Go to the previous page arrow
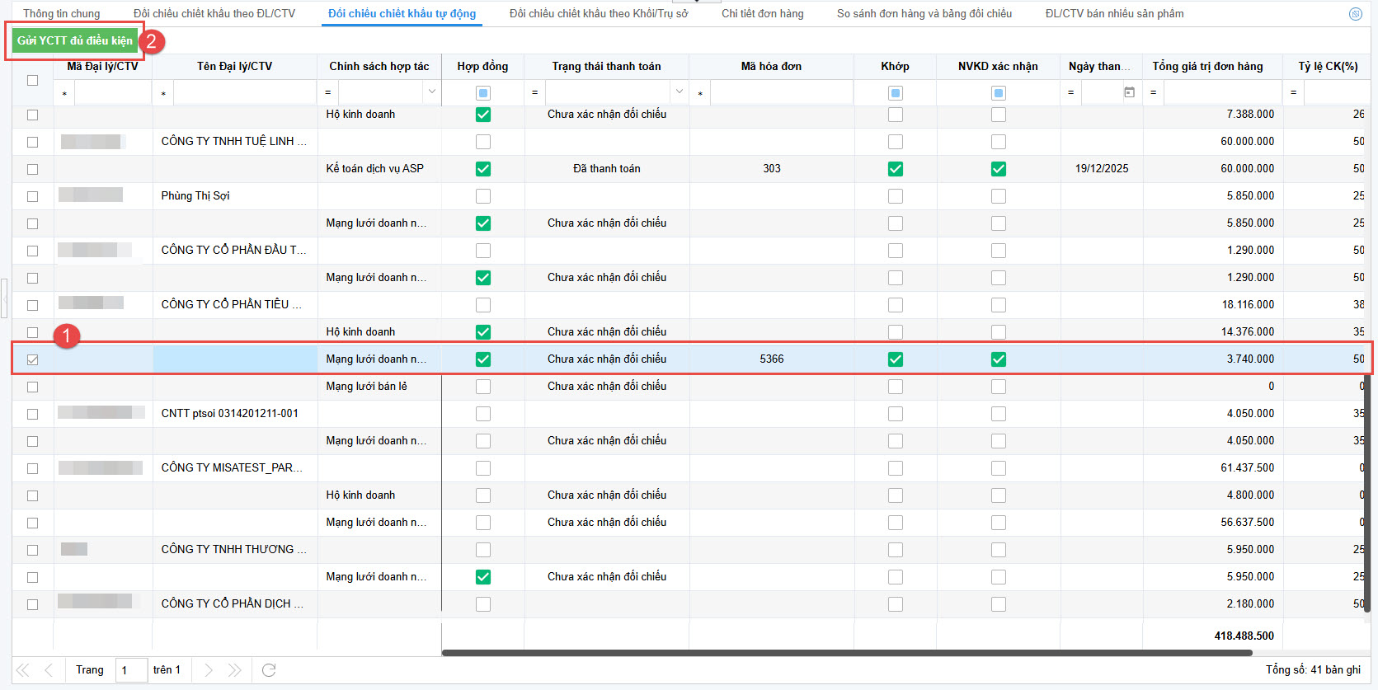Viewport: 1378px width, 690px height. pos(49,670)
